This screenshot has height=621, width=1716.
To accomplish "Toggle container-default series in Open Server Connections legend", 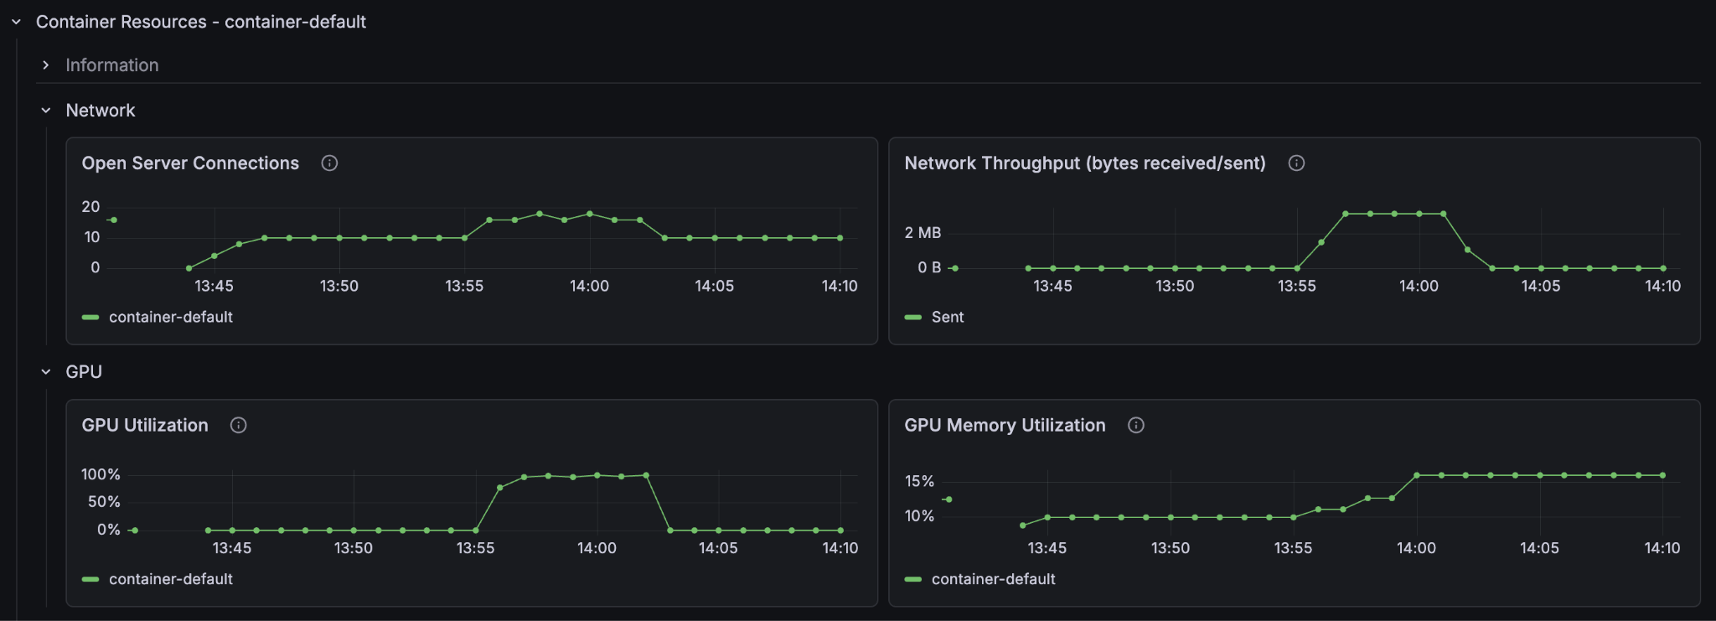I will pos(170,318).
